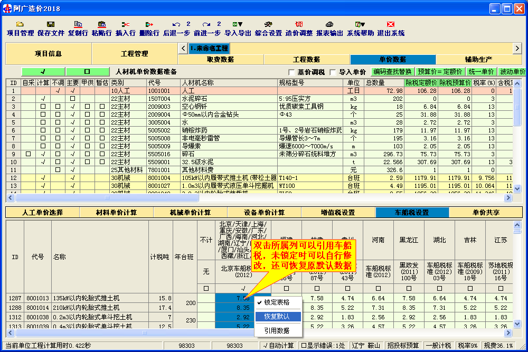Toggle the 基价调税 checkbox
Image resolution: width=528 pixels, height=352 pixels.
[291, 72]
